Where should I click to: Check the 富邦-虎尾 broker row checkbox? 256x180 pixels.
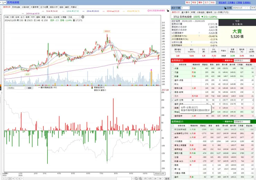coord(173,80)
